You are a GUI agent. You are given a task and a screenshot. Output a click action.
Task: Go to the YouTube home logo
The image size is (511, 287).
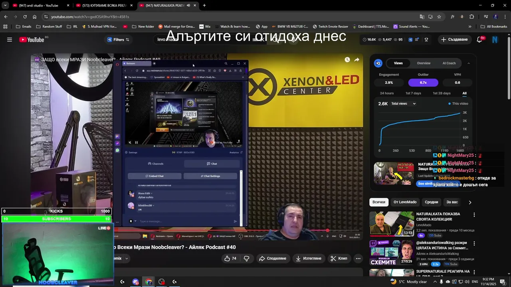click(32, 39)
